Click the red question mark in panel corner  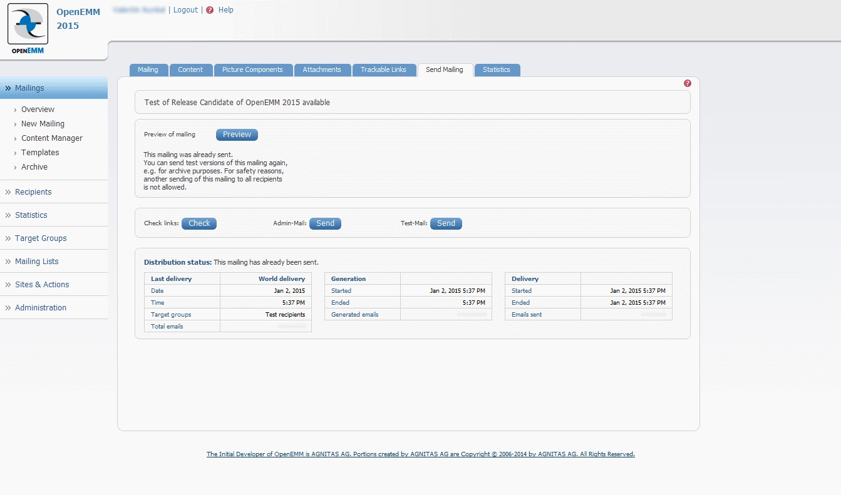(x=688, y=83)
